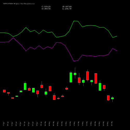
Task: Click the 28 Apr date label
Action: (x=33, y=124)
